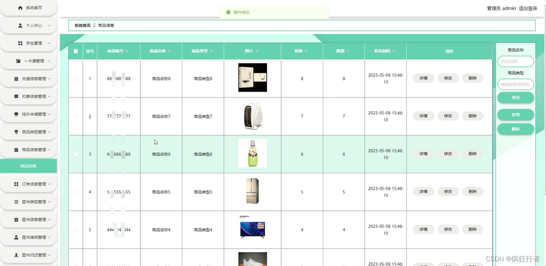Toggle the select-all checkbox in table header
Screen dimensions: 546x266
76,51
